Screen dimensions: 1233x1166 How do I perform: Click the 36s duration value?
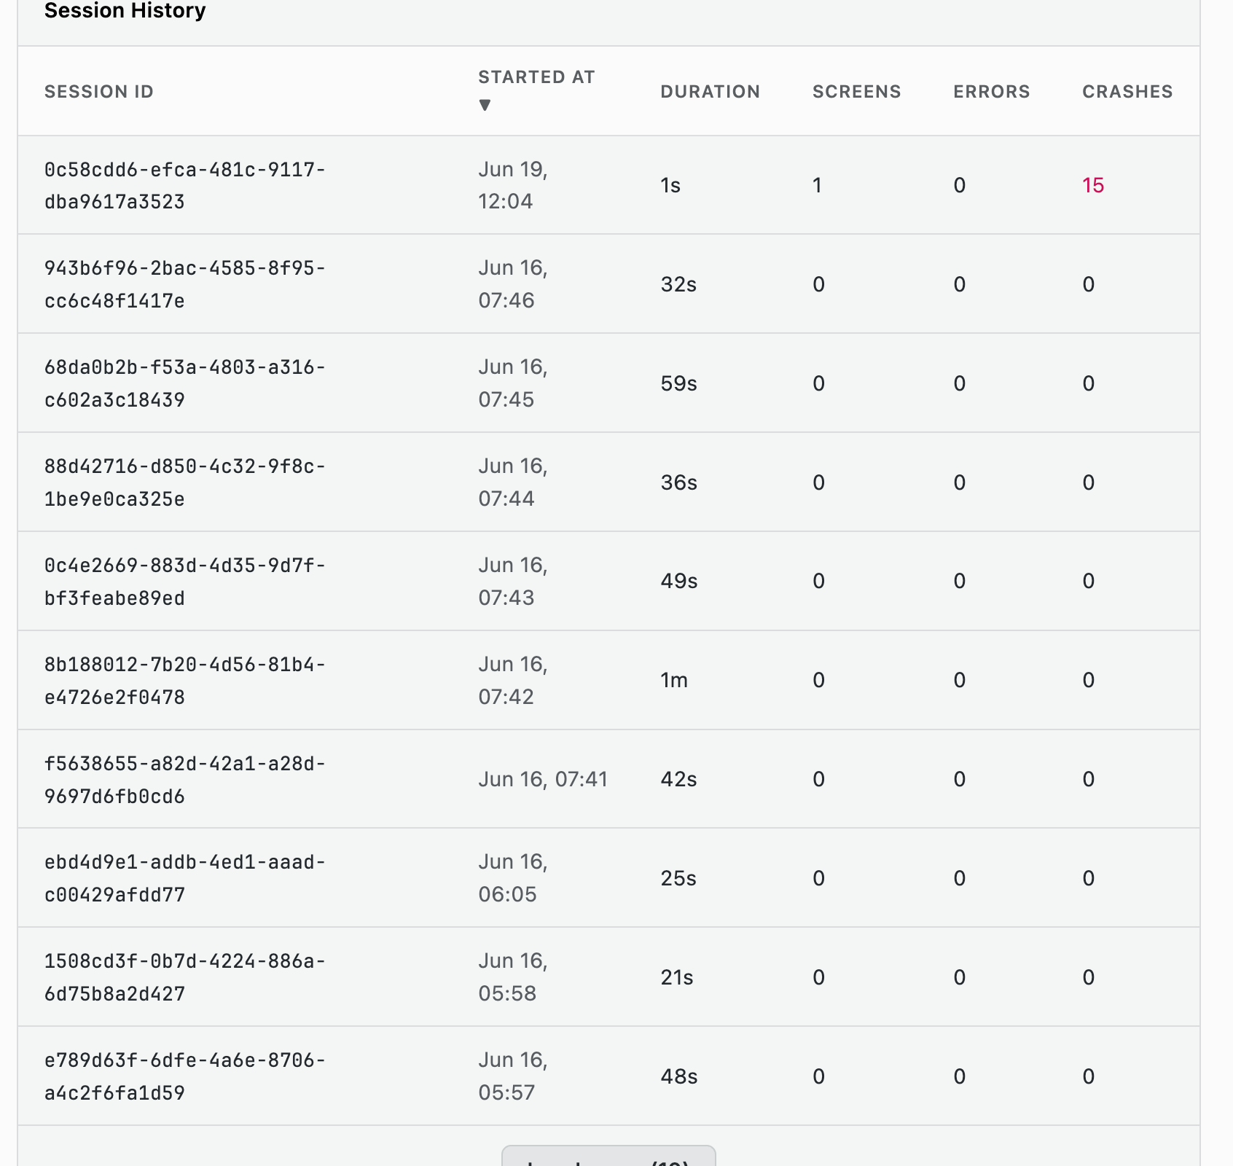(x=679, y=482)
